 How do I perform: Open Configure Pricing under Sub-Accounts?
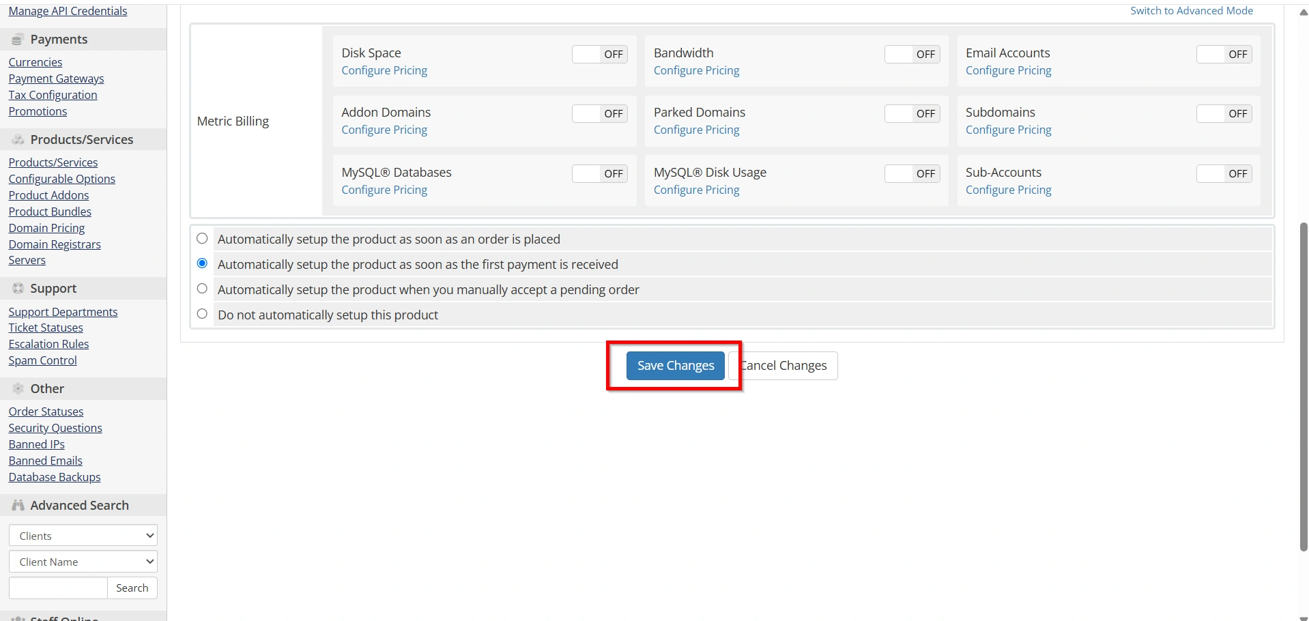coord(1008,190)
